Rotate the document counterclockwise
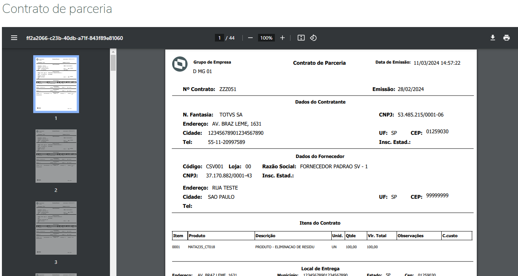Viewport: 518px width, 276px height. (313, 38)
